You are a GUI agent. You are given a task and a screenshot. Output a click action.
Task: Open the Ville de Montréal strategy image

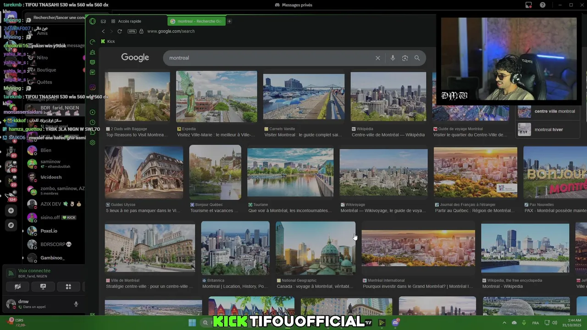150,248
